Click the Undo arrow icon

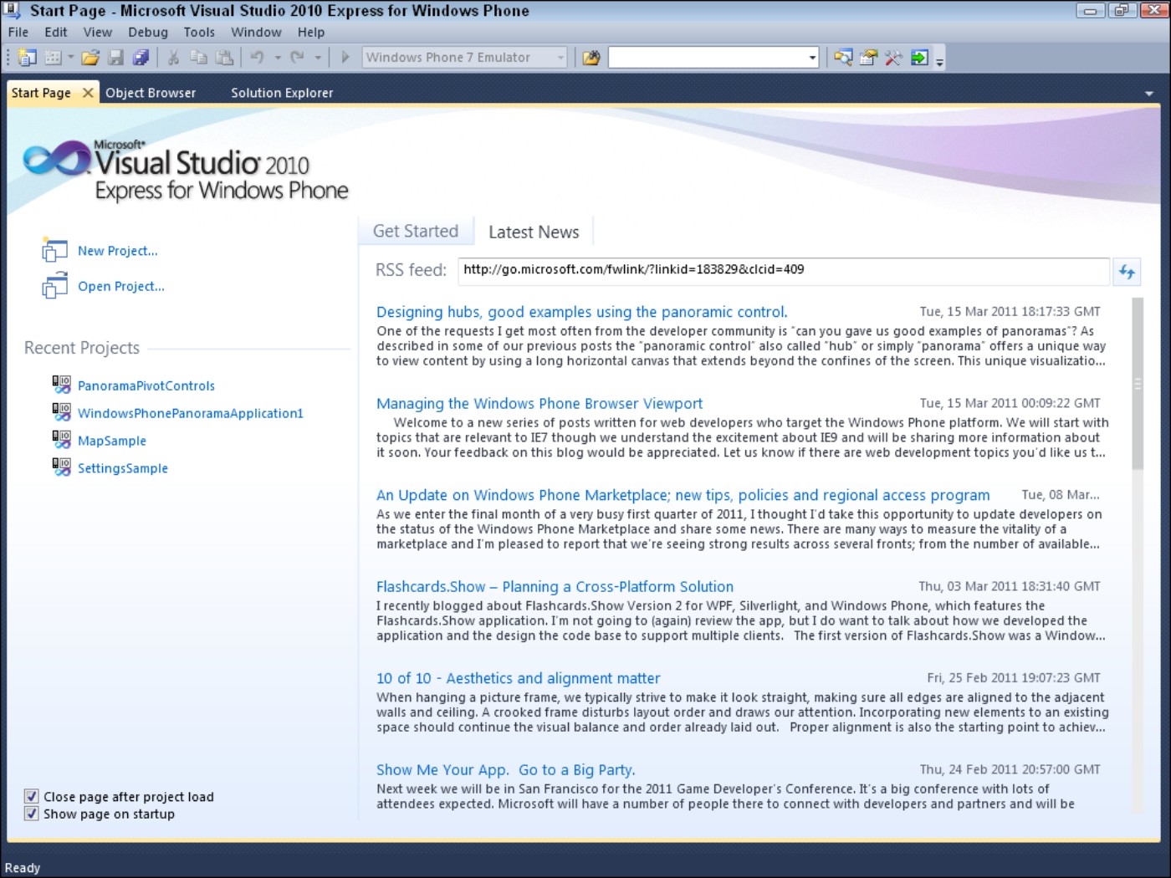pyautogui.click(x=258, y=58)
